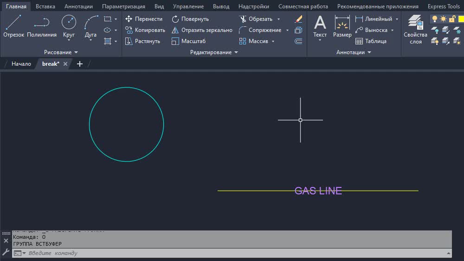Expand the Рисование panel
Viewport: 464px width, 261px height.
click(61, 52)
